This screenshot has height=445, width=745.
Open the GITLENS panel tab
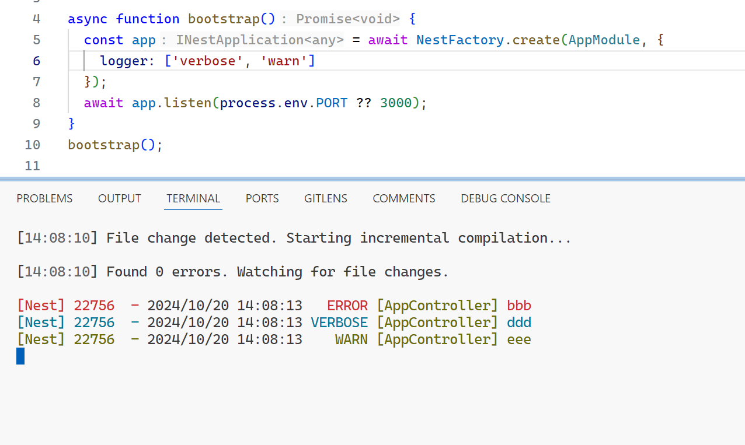(325, 198)
